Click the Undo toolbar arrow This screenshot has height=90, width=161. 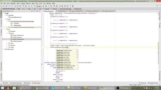(10, 6)
